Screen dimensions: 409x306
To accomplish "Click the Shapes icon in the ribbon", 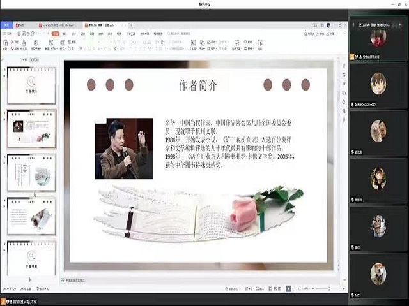I will [x=202, y=43].
